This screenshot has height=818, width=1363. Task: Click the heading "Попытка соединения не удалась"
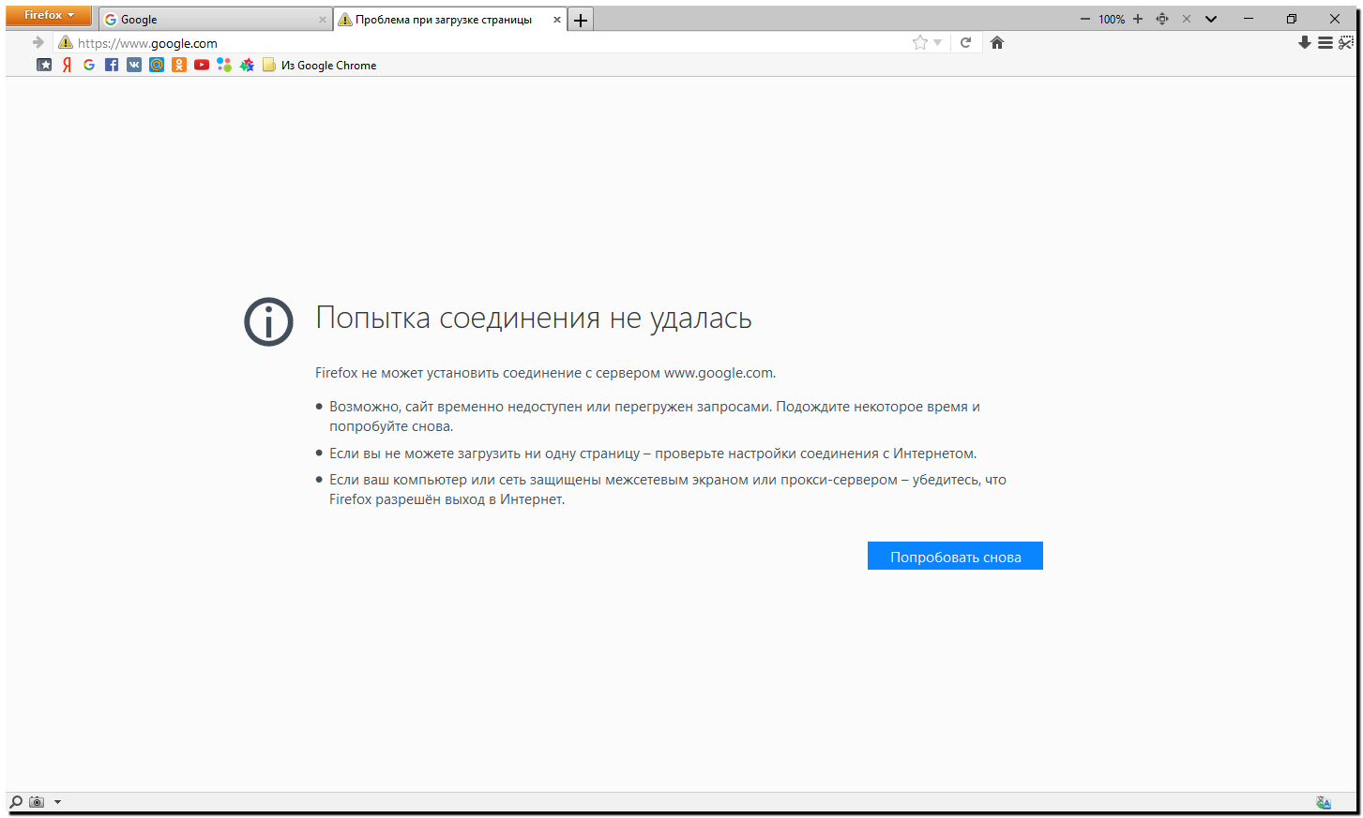(534, 319)
